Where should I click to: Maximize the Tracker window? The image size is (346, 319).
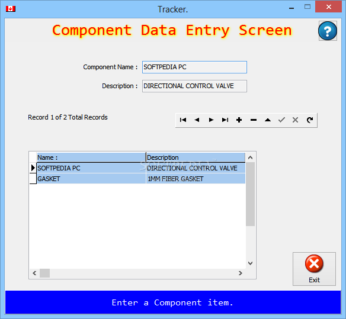[307, 7]
